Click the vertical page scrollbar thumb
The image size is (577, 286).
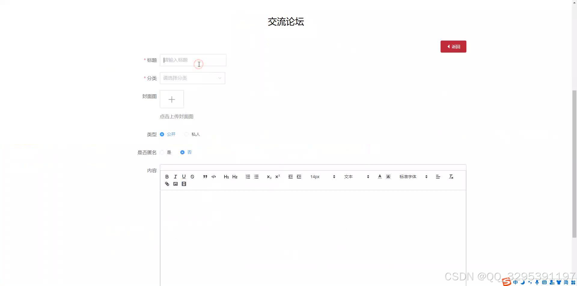point(574,164)
